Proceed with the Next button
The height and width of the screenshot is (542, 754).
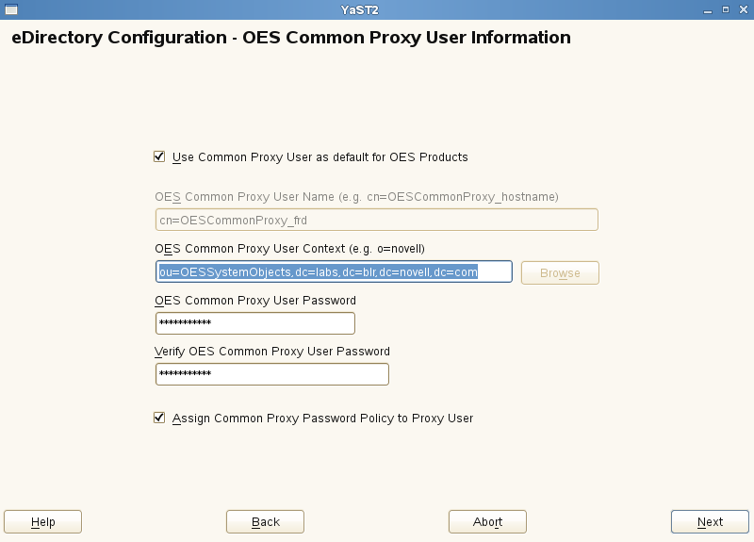pos(710,522)
